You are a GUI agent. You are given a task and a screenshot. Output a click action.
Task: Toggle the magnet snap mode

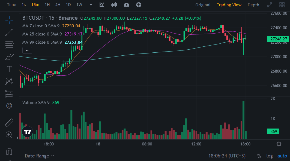point(9,151)
